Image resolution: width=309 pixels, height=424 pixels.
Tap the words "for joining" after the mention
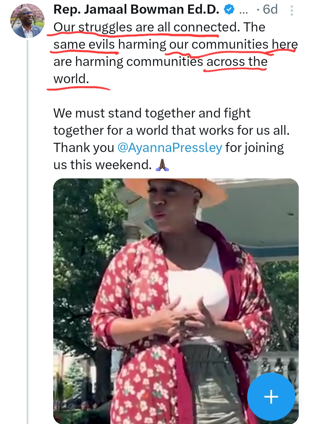(254, 148)
